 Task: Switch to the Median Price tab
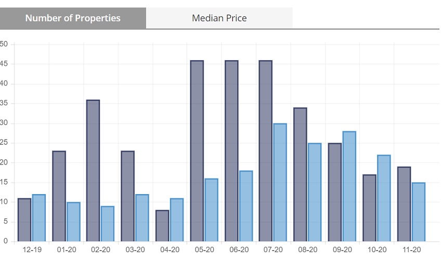[219, 18]
